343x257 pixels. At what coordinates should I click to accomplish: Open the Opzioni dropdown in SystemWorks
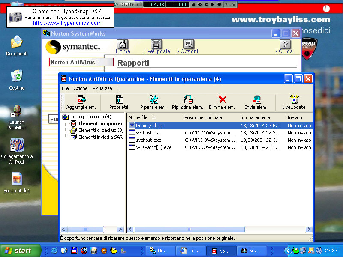click(x=187, y=47)
